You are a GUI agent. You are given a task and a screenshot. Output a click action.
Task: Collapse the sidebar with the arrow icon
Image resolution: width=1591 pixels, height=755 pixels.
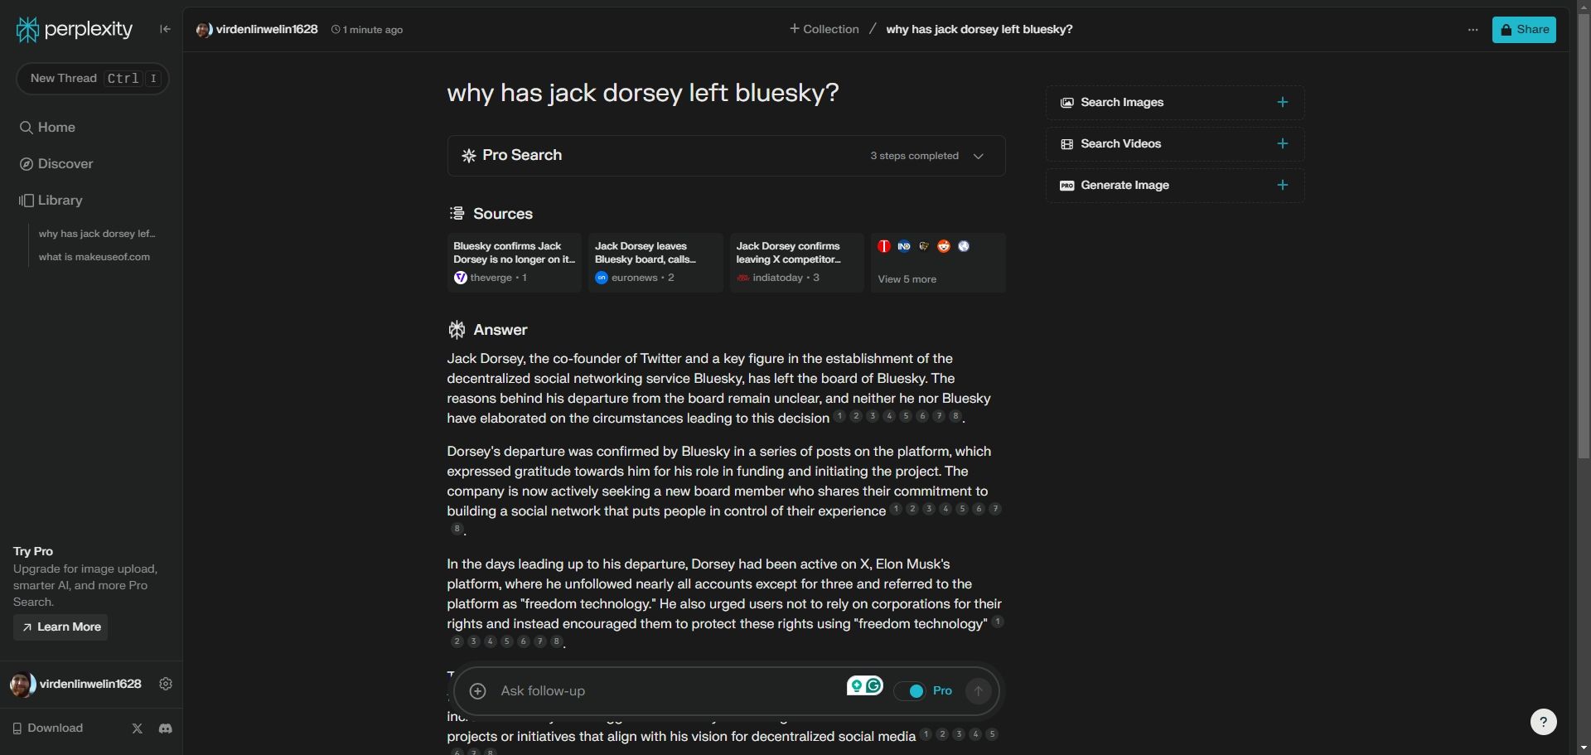click(x=164, y=29)
